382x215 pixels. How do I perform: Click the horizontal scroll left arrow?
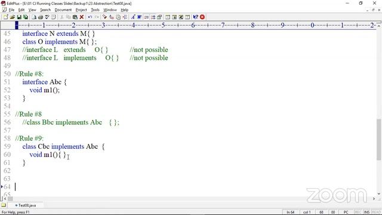[x=5, y=199]
